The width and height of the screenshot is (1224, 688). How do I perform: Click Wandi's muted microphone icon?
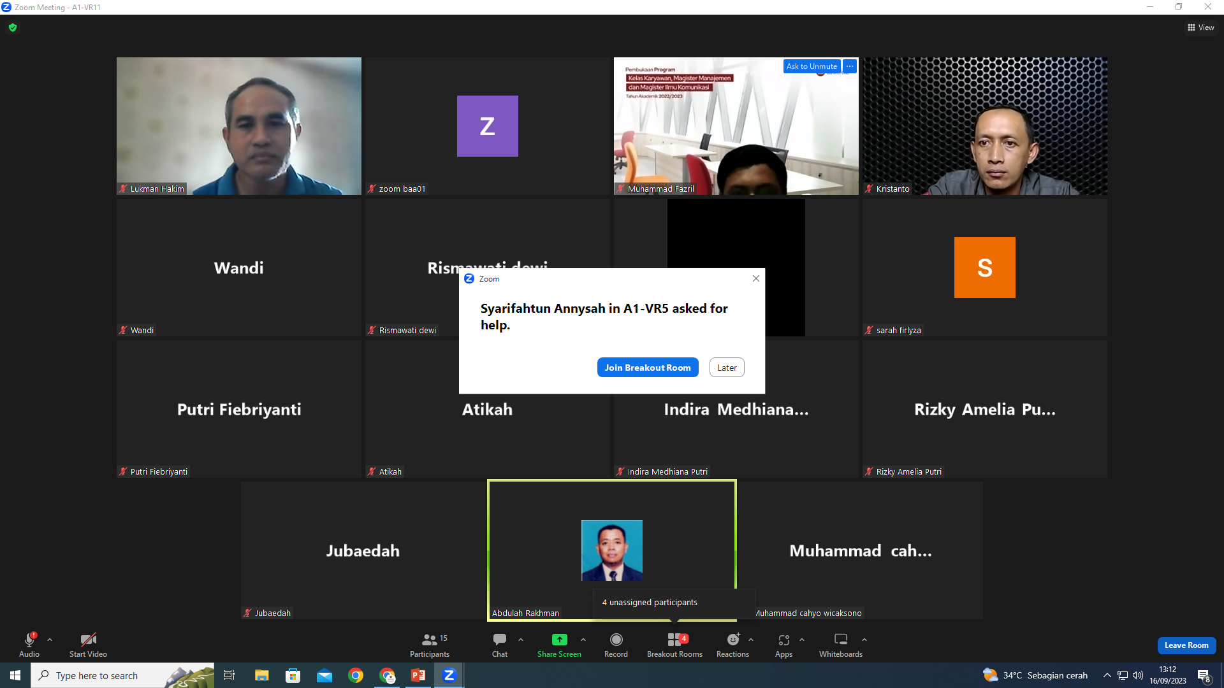[x=123, y=330]
